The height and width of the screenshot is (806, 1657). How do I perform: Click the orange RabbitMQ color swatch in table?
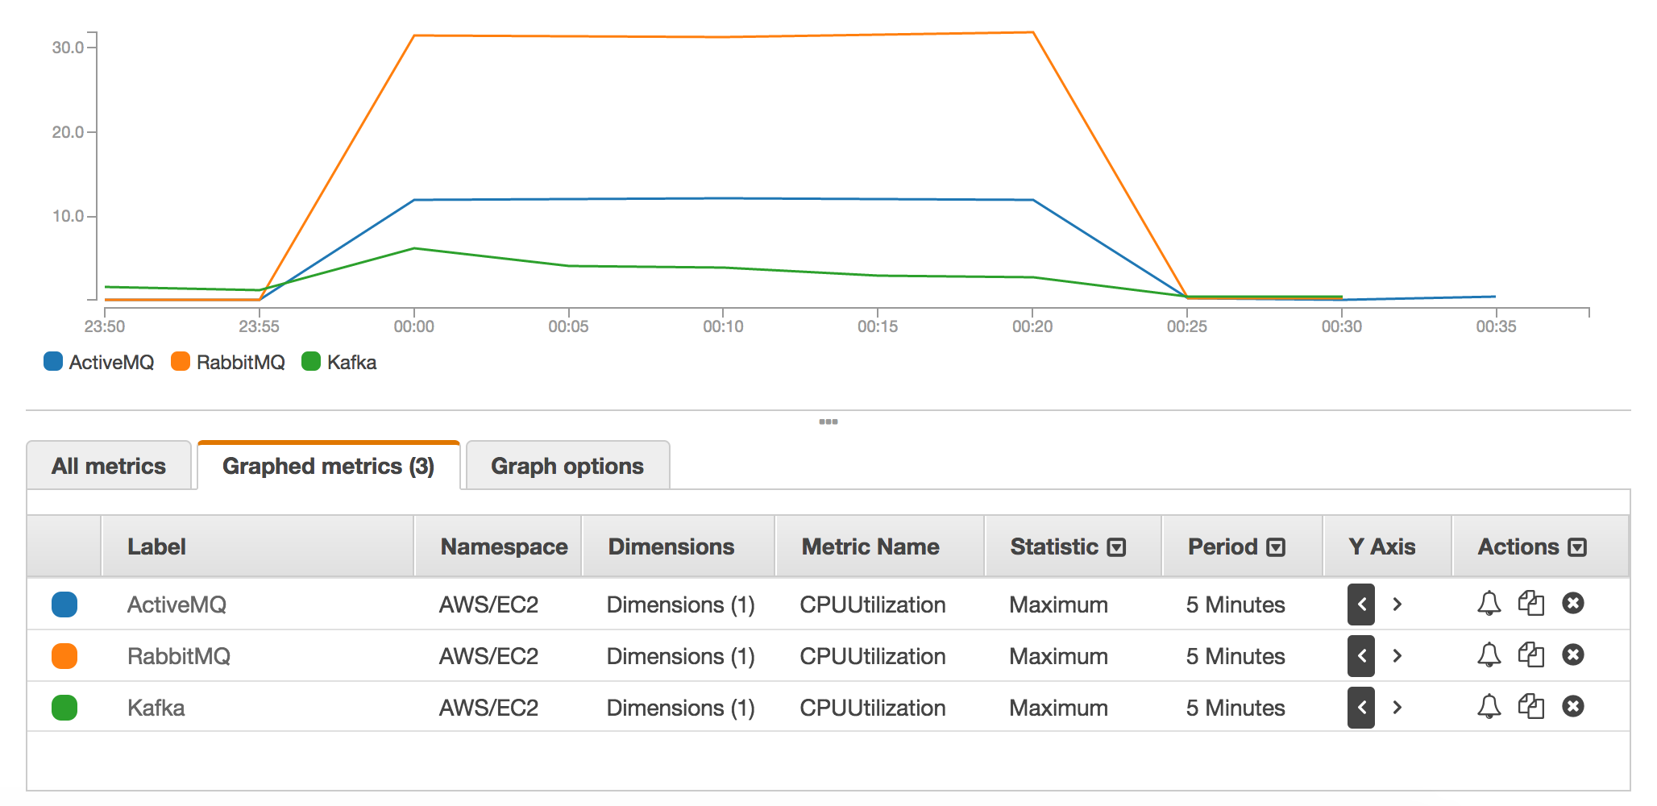[64, 656]
